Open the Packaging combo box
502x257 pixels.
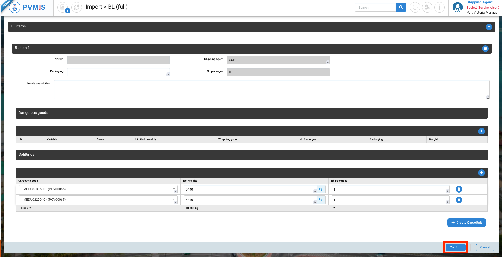(118, 72)
